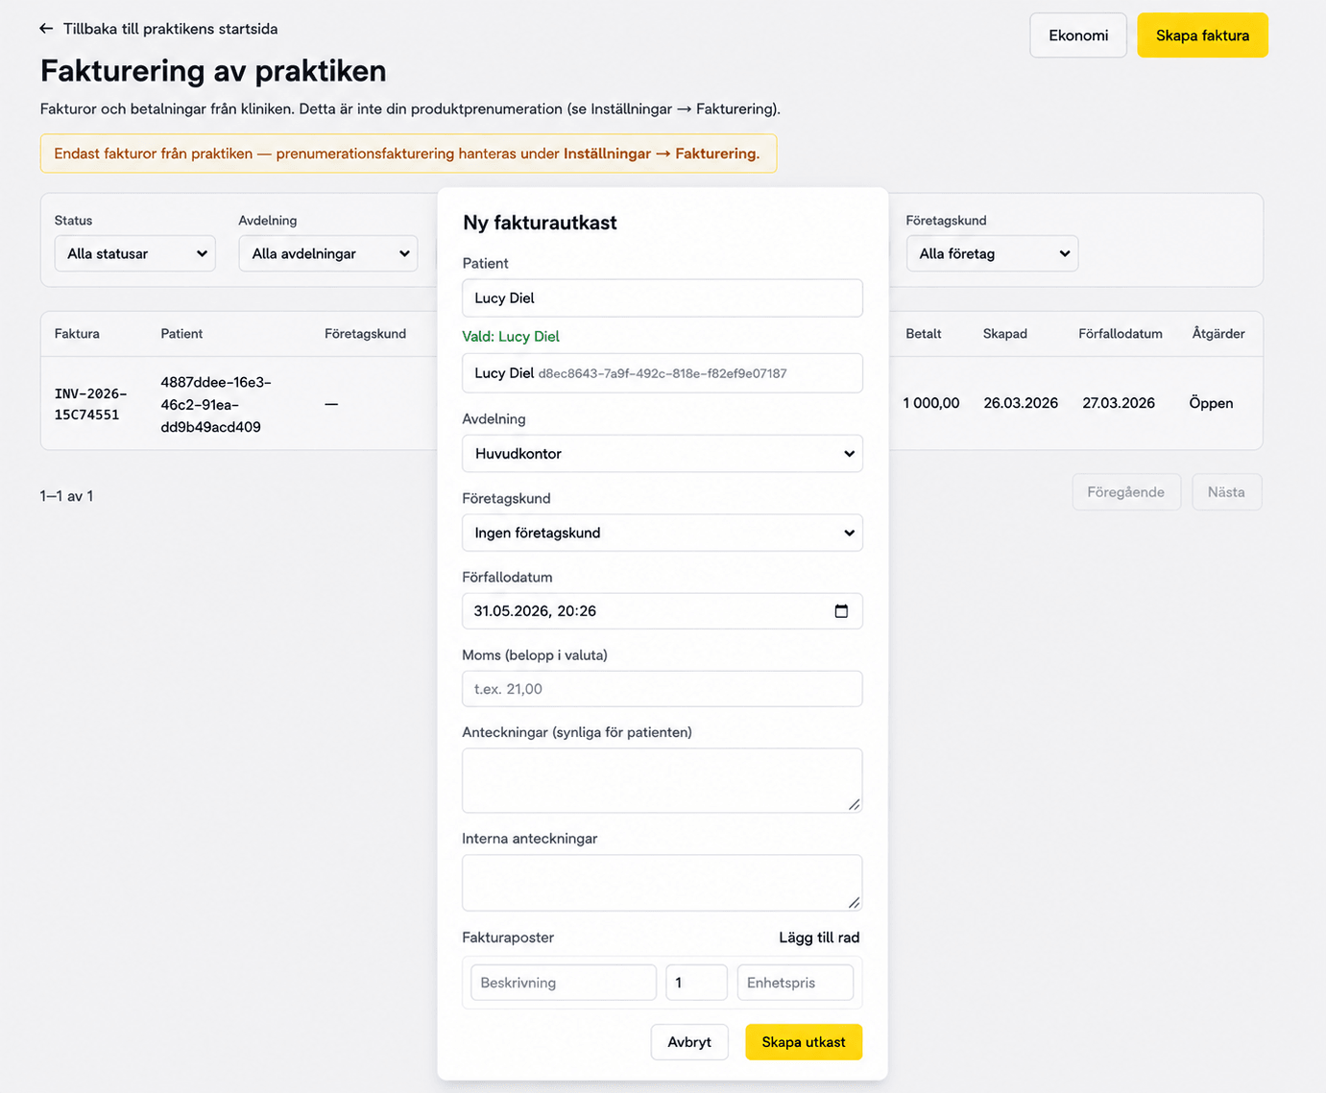Click the Föregående pagination button
1326x1093 pixels.
1126,492
